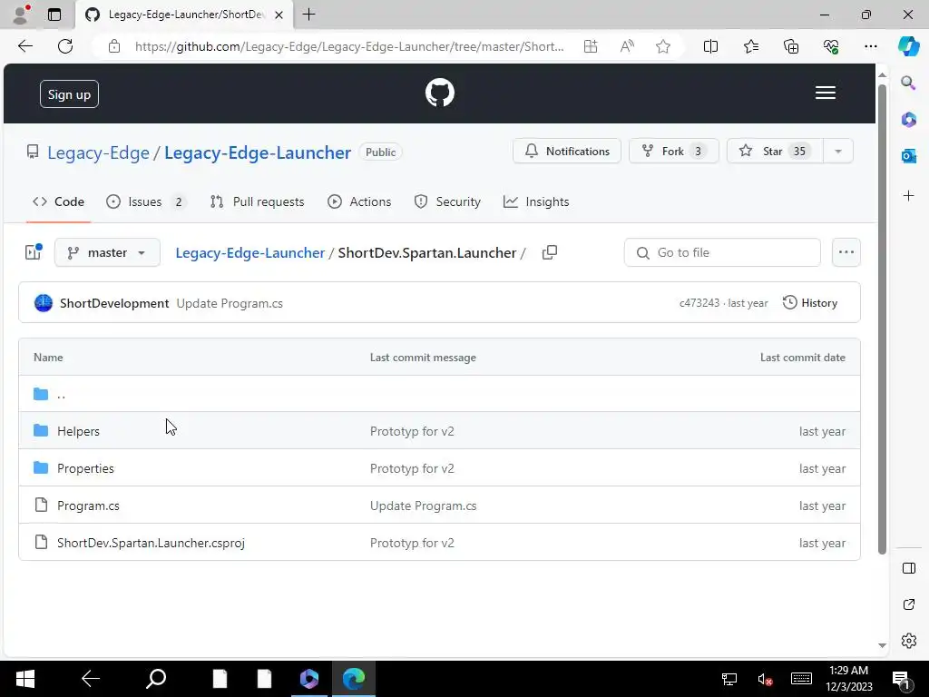Open the Security tab
929x697 pixels.
[447, 201]
